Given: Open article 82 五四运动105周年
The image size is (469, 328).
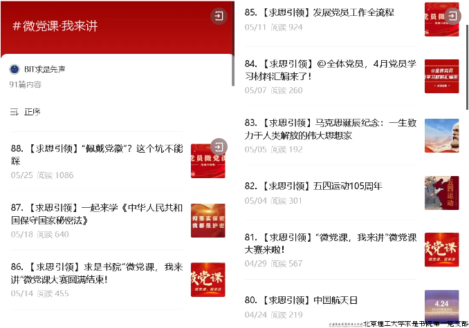Looking at the screenshot, I should (x=313, y=186).
